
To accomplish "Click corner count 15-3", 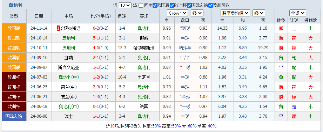I will 122,48.
